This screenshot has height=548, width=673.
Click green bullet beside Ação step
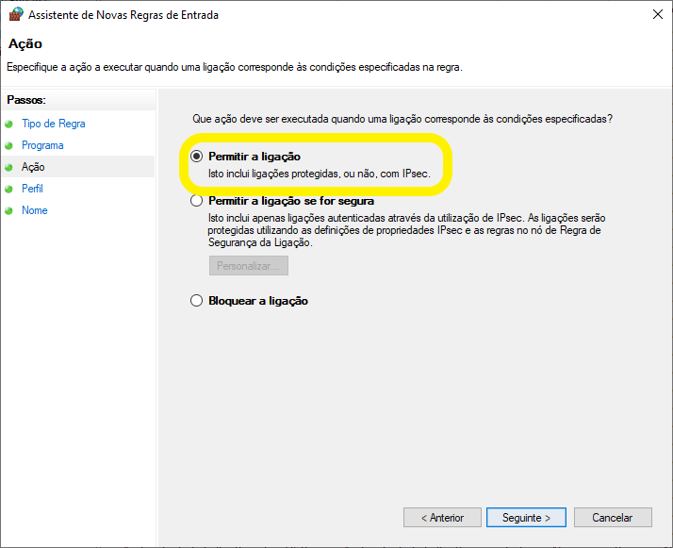coord(9,167)
